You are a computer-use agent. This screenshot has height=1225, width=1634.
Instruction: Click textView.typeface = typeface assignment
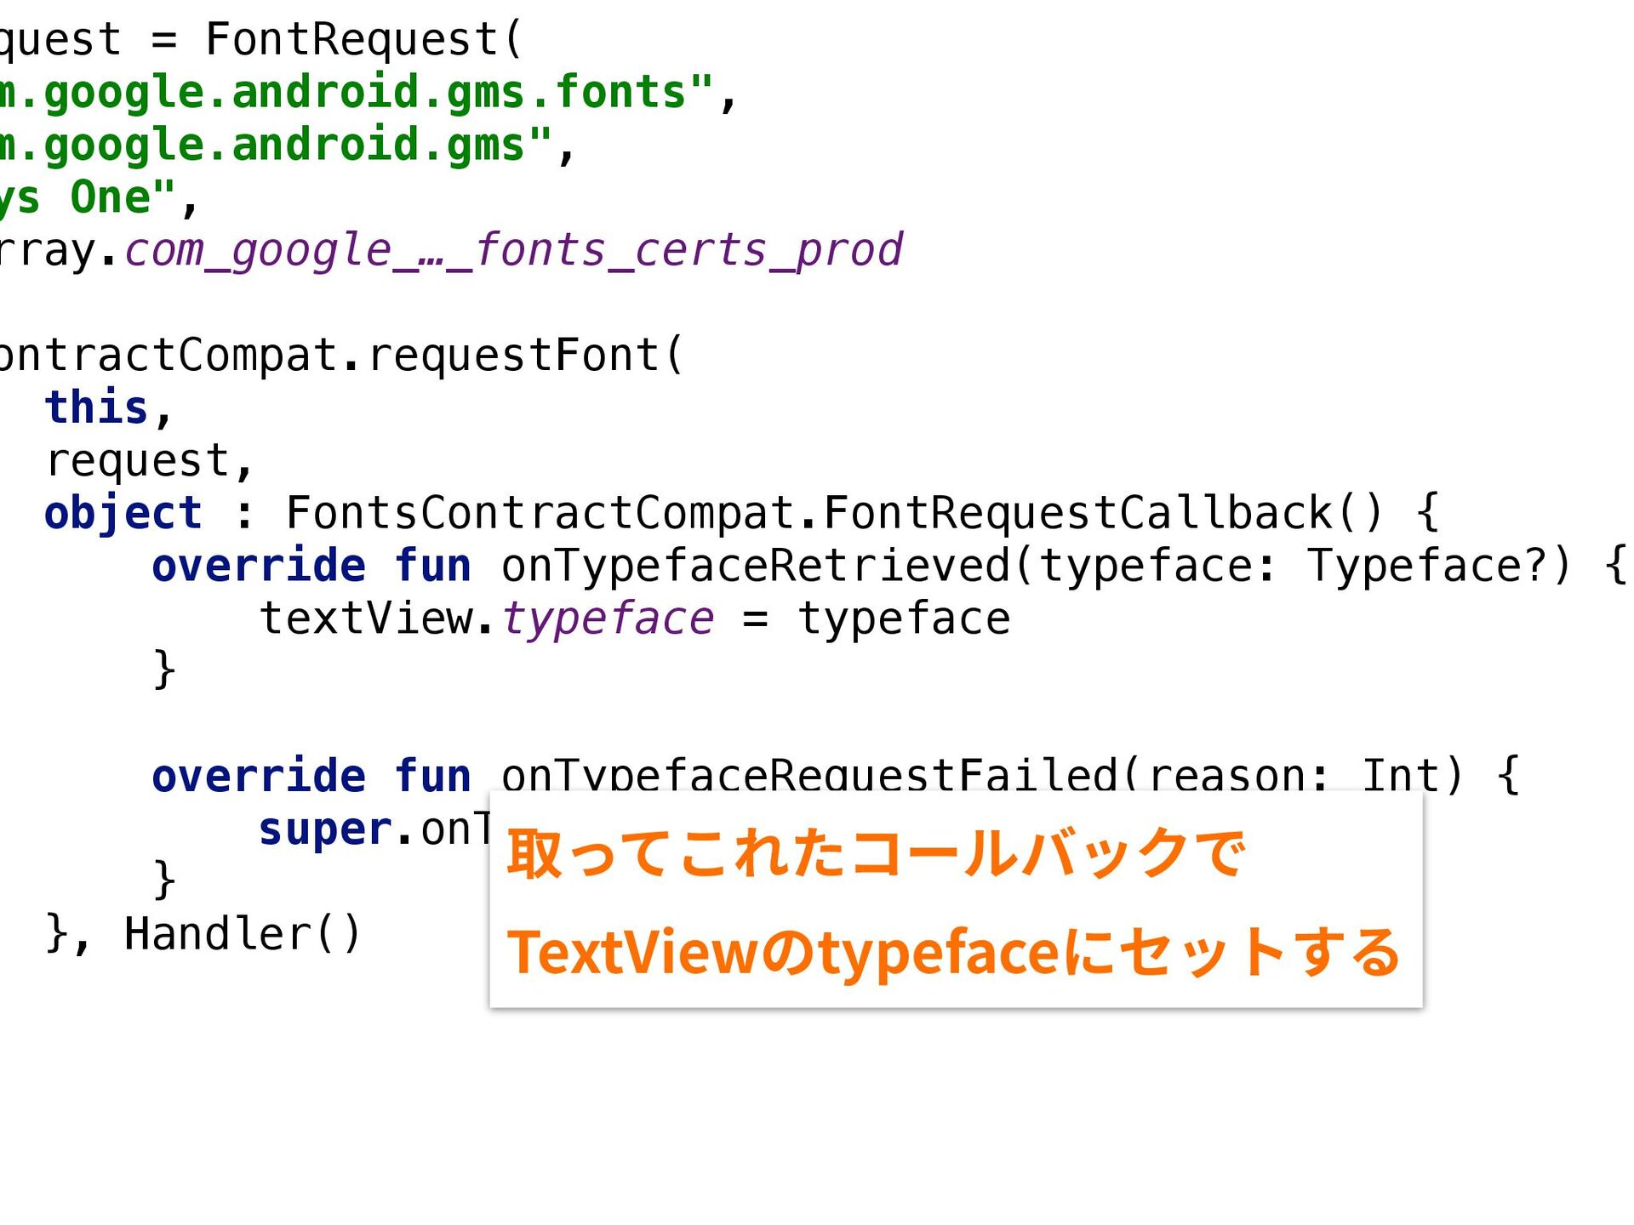pos(635,619)
